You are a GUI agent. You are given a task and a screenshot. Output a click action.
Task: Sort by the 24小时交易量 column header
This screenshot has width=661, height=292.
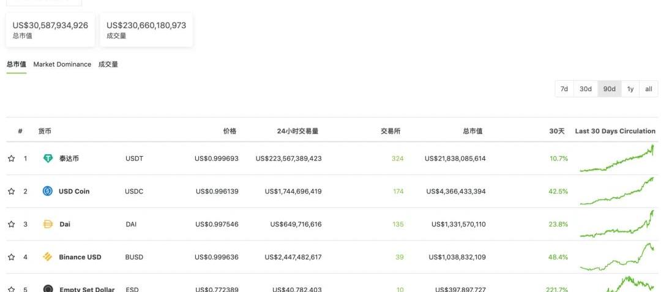pyautogui.click(x=297, y=131)
